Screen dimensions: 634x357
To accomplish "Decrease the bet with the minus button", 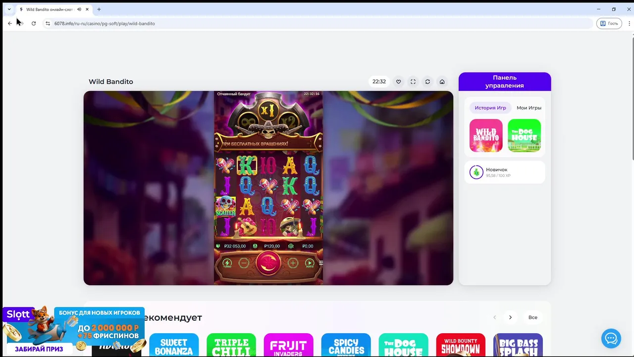I will [x=244, y=263].
